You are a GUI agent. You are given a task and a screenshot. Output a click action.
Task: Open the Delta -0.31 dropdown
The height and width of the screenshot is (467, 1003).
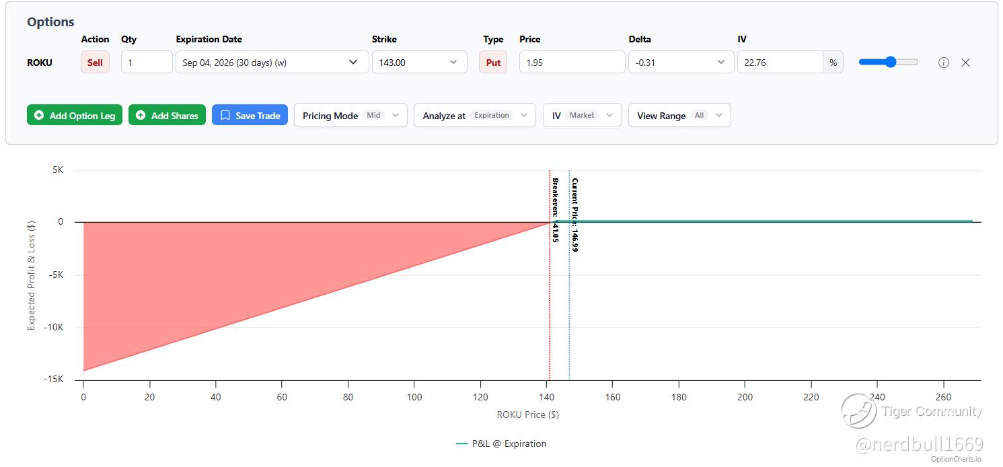(x=681, y=63)
